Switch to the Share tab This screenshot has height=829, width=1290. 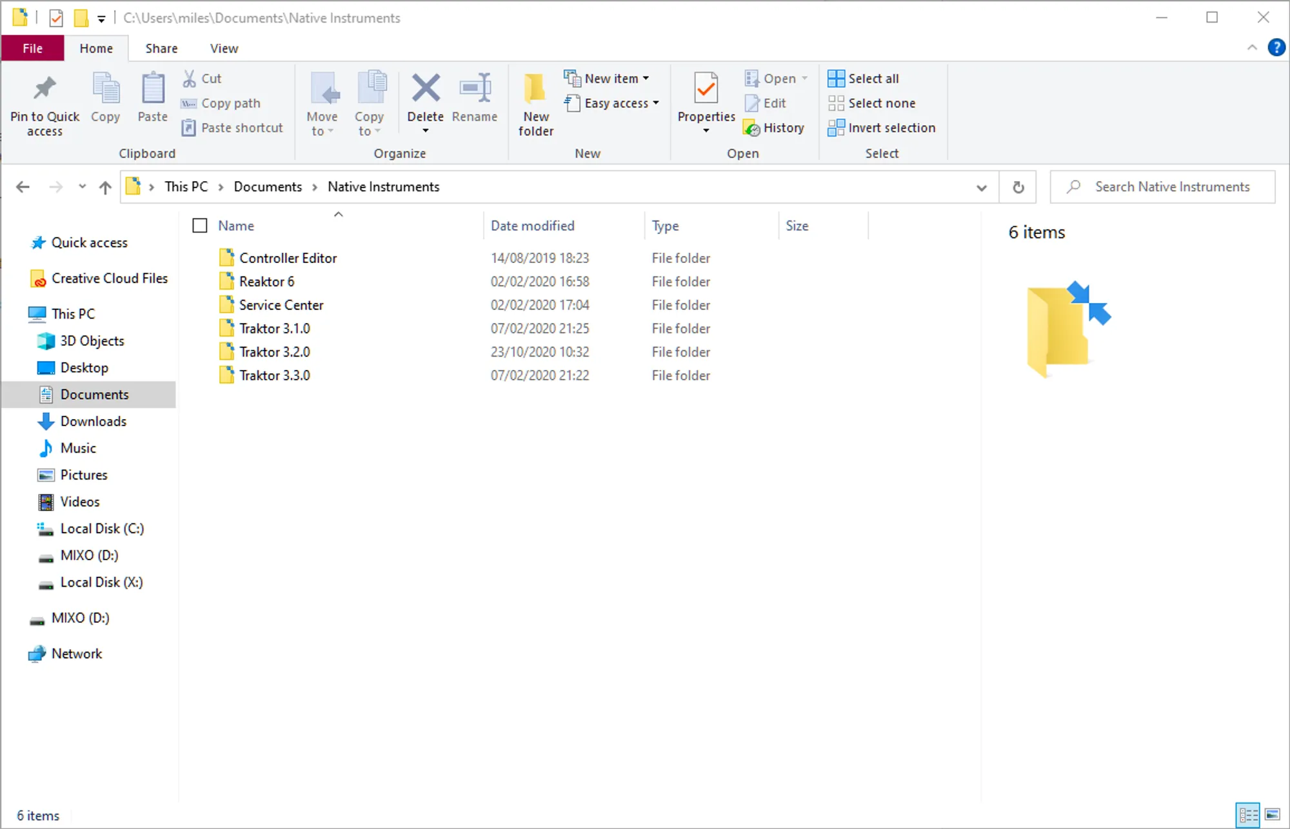coord(161,48)
